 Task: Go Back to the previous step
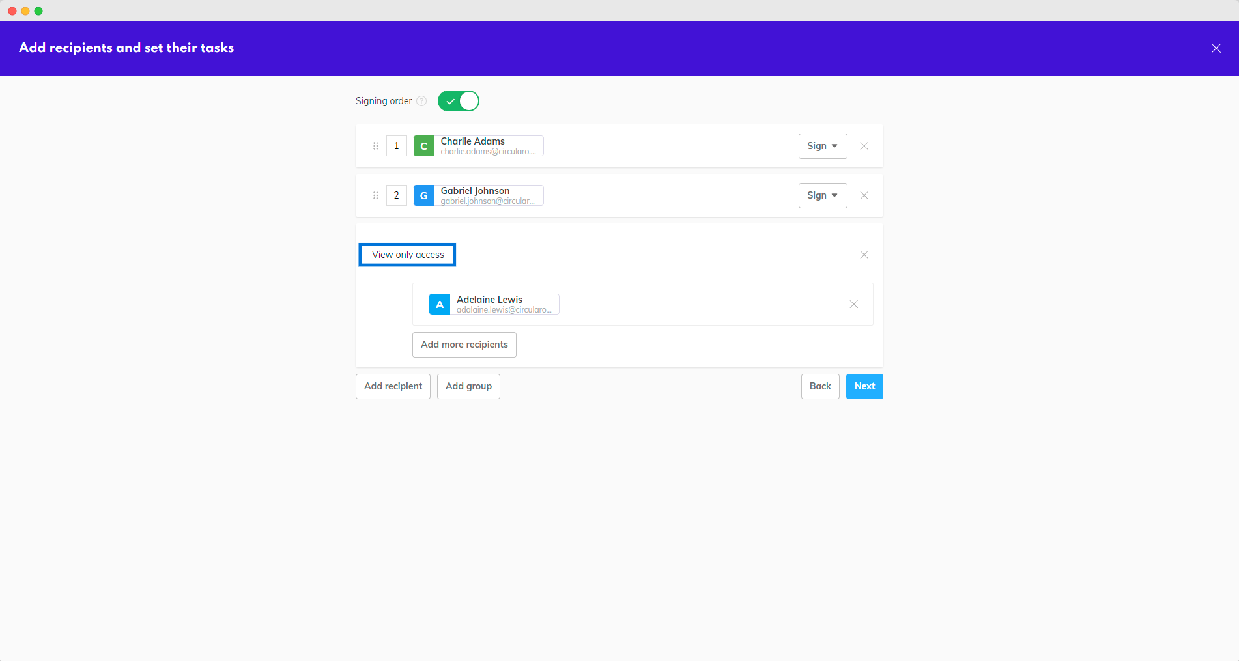coord(819,386)
